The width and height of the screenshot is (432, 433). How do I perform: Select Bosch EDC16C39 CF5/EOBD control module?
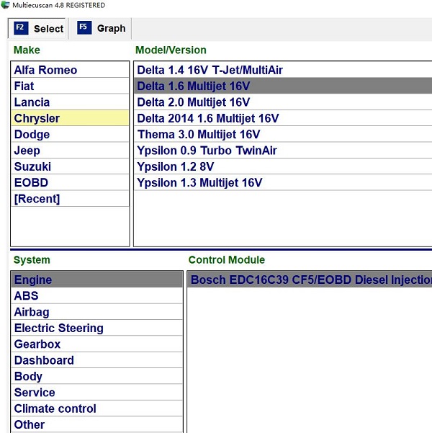point(310,280)
